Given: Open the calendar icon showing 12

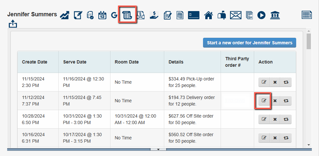Looking at the screenshot, I should point(102,15).
